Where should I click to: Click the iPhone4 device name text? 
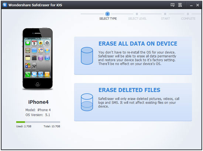[x=38, y=102]
